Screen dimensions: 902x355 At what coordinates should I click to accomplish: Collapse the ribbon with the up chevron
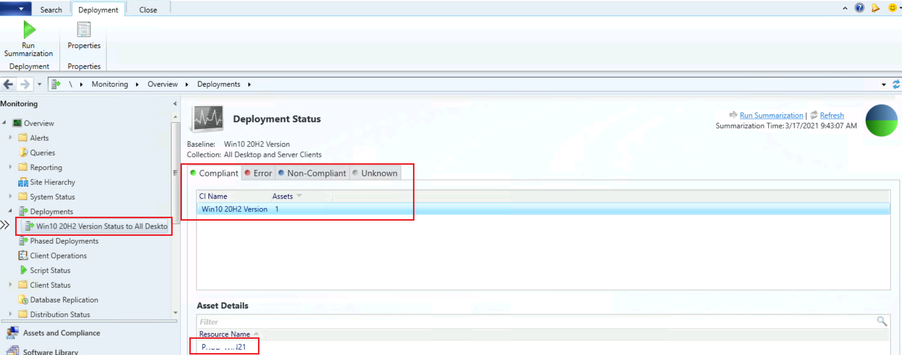pyautogui.click(x=845, y=8)
